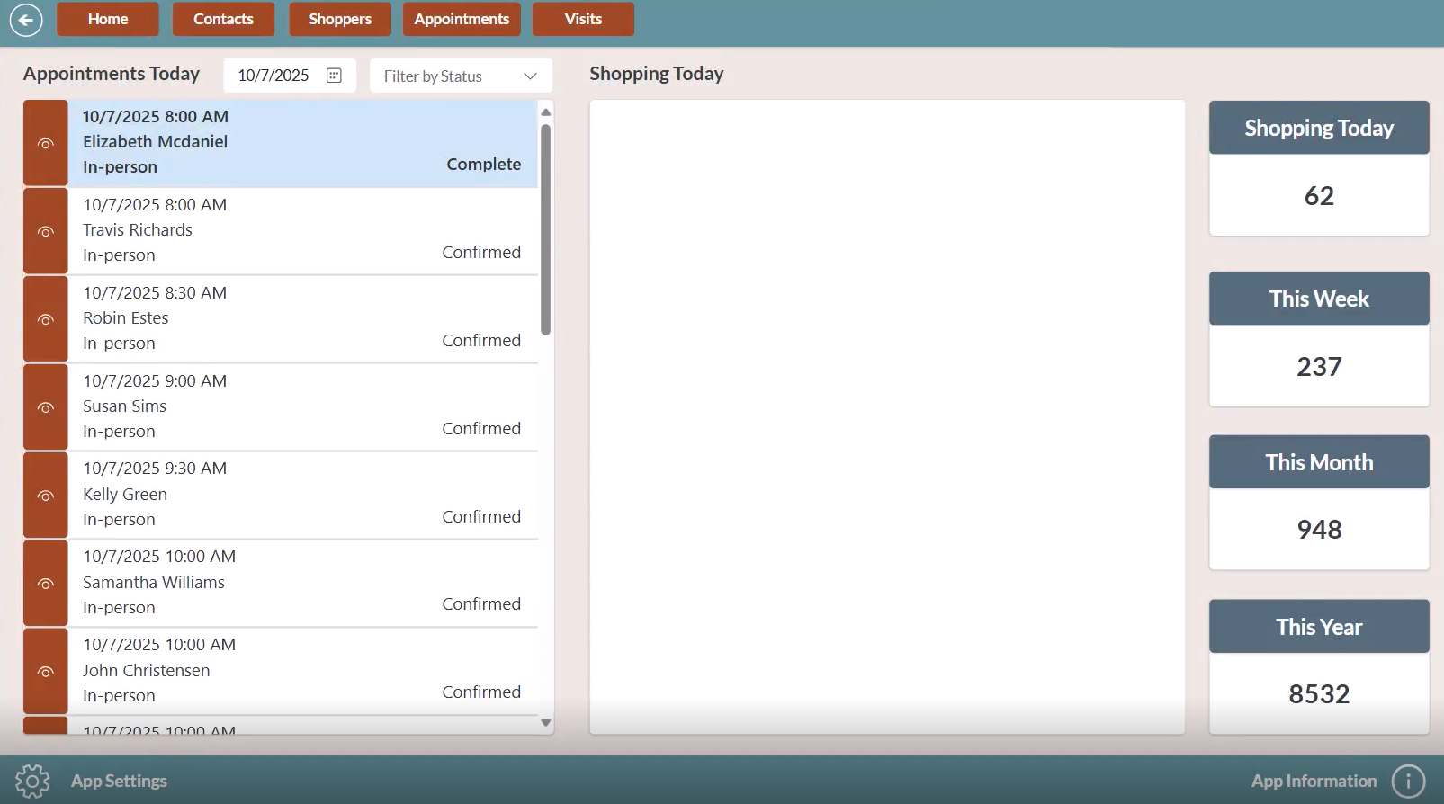Click the 10/7/2025 8:30 AM time text

(155, 292)
